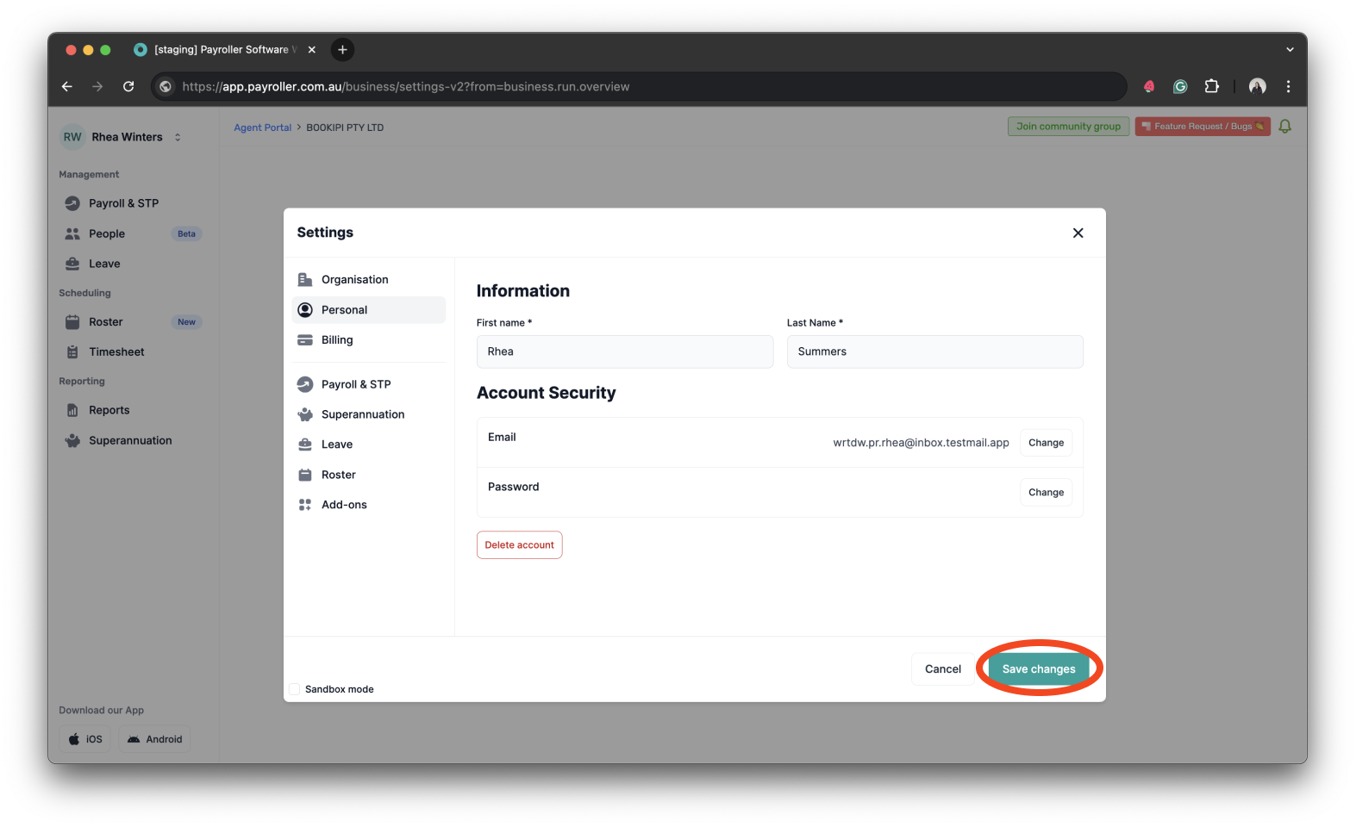Click Organisation building icon in settings
1356x827 pixels.
click(x=305, y=280)
